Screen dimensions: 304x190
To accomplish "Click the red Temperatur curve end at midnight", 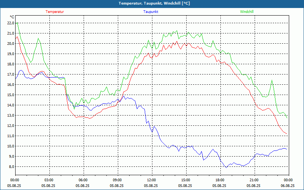I will pos(287,134).
